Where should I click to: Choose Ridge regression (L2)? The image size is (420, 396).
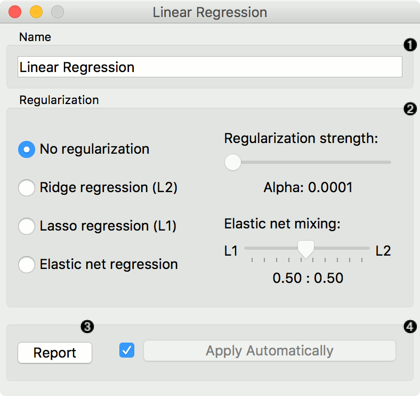[x=27, y=188]
